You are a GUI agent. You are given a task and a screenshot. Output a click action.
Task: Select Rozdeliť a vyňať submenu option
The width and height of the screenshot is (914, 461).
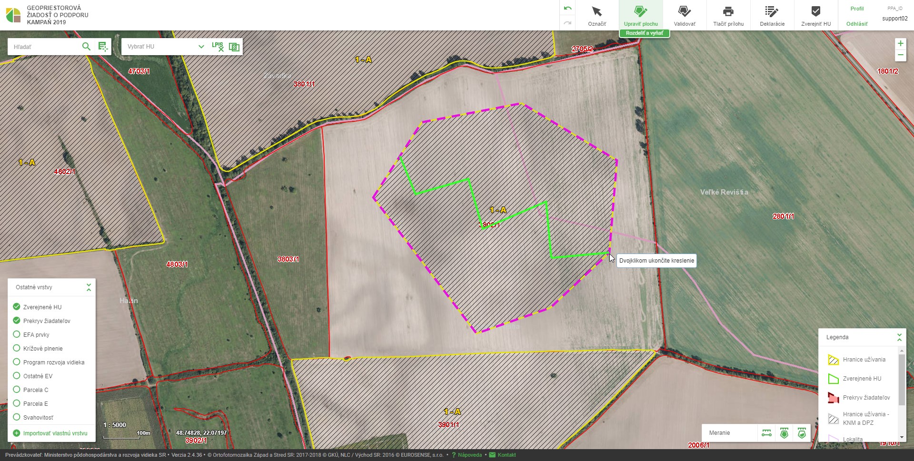(x=644, y=33)
